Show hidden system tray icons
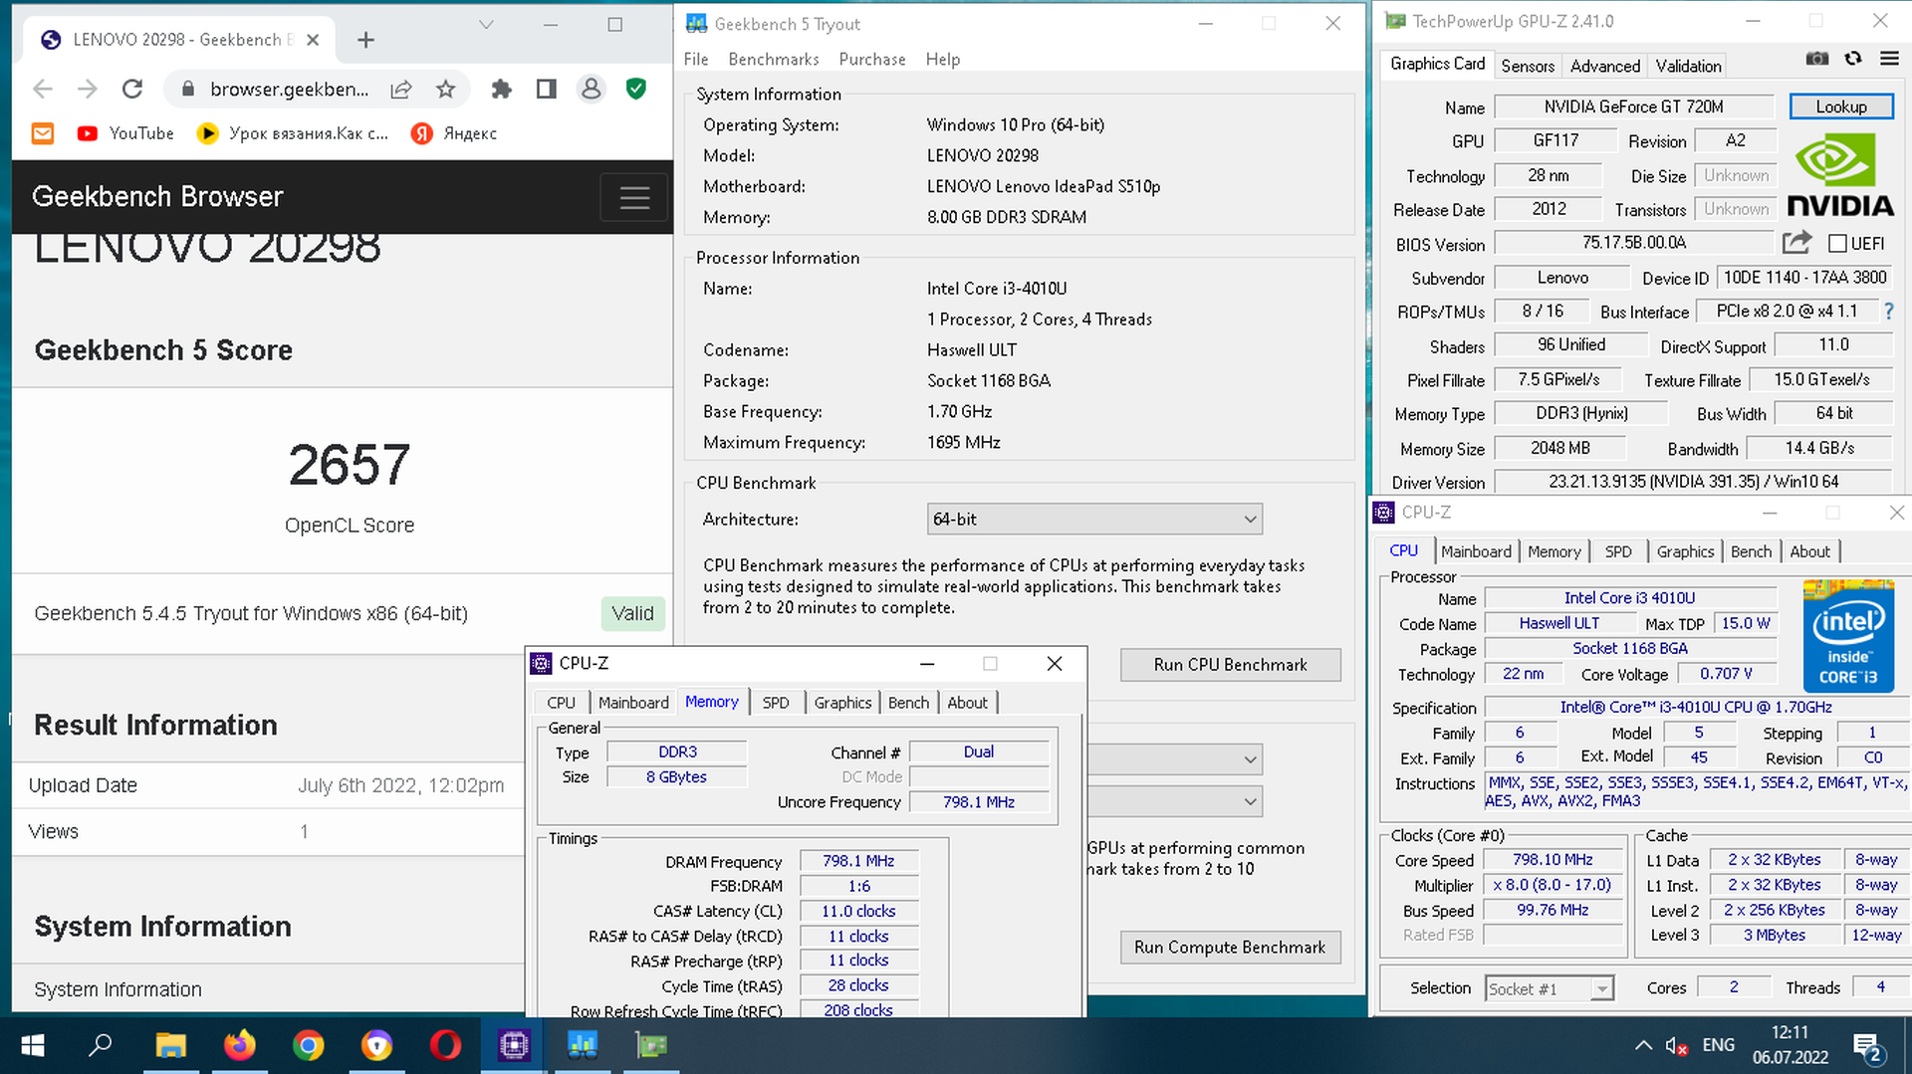The height and width of the screenshot is (1074, 1912). click(x=1643, y=1045)
